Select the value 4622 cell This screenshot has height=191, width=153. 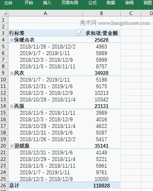[102, 126]
